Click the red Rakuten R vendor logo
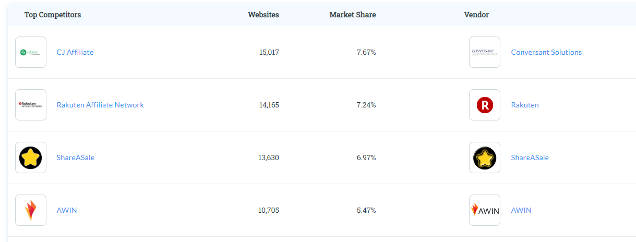This screenshot has height=242, width=636. coord(485,105)
